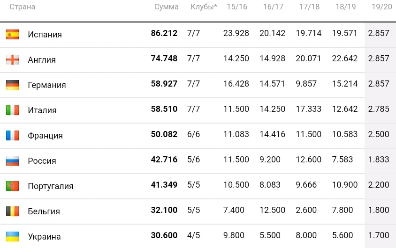Screen dimensions: 396x248
Task: Open the Россия country link
Action: (42, 160)
